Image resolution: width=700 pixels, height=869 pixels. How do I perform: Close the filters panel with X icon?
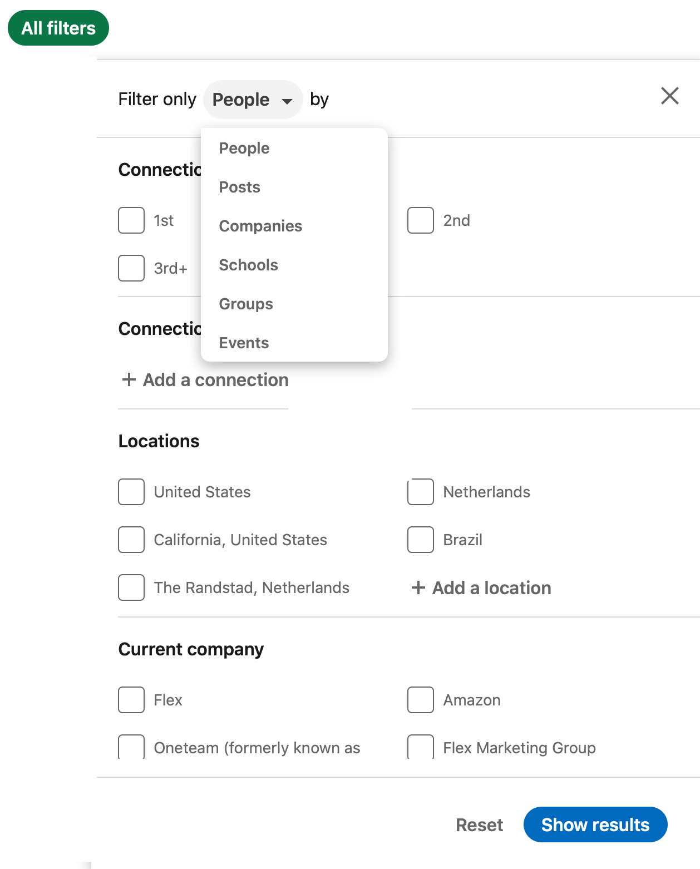(x=669, y=96)
